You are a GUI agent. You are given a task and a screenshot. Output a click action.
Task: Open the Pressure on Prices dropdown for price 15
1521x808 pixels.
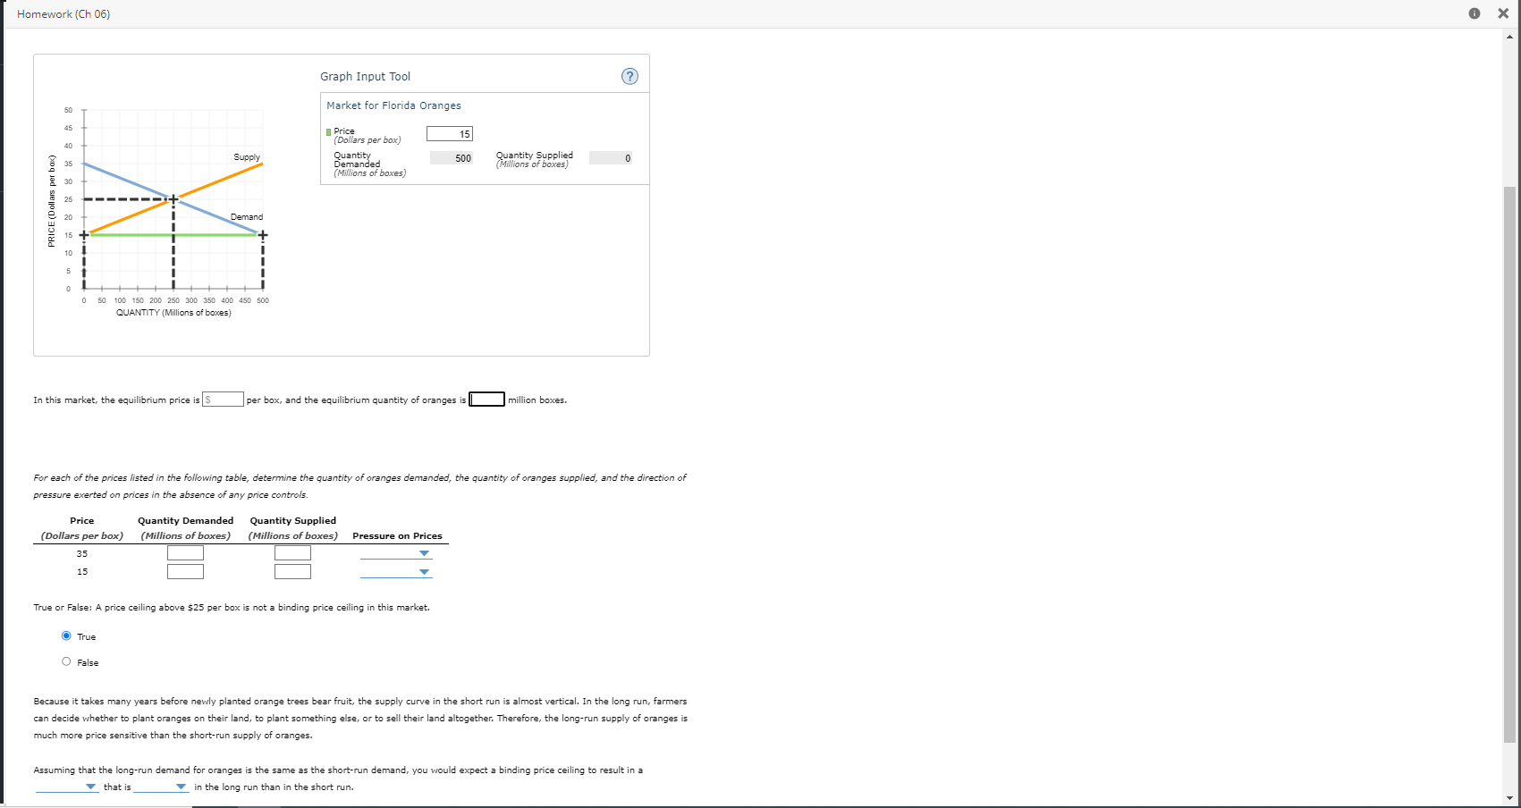(x=396, y=572)
